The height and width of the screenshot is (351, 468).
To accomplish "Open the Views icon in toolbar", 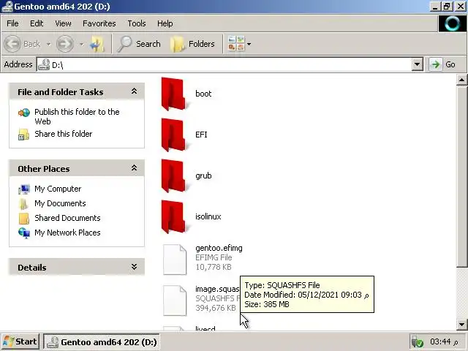I will (x=235, y=44).
